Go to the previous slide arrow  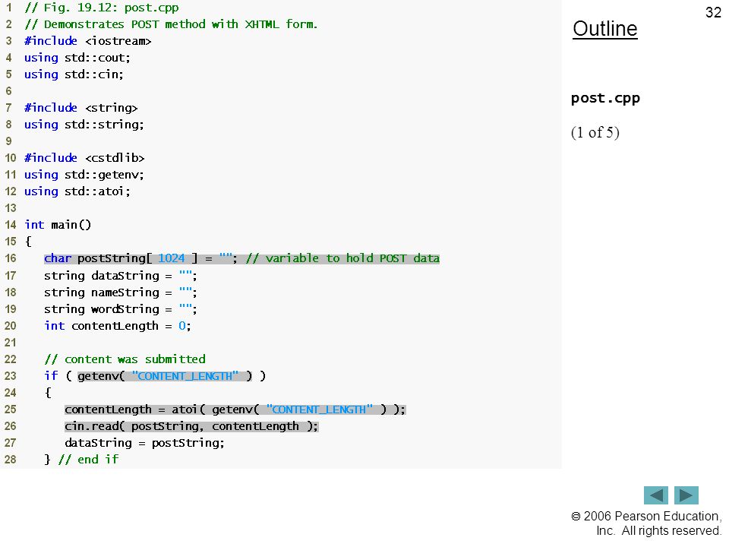click(655, 495)
